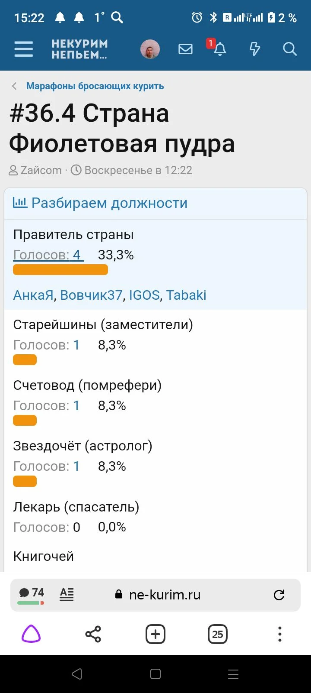Tap the user avatar in header
Viewport: 311px width, 693px height.
[150, 49]
